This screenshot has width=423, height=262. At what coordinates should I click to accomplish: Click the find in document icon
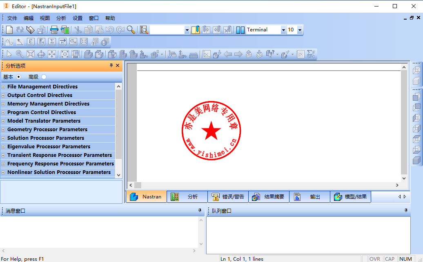pyautogui.click(x=144, y=30)
